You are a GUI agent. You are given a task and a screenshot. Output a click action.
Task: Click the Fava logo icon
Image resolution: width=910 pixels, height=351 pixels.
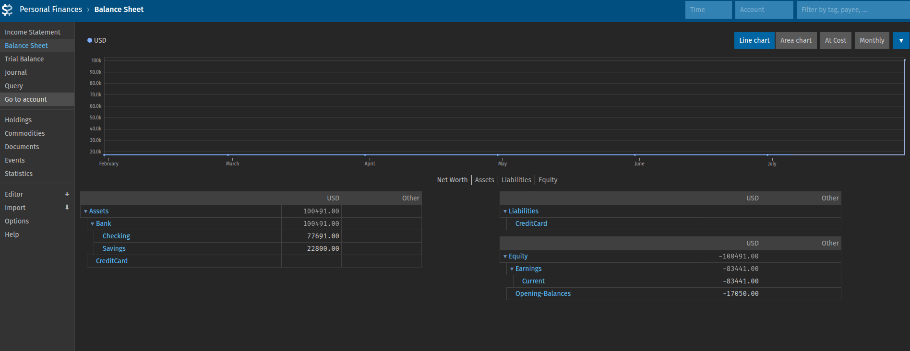coord(7,10)
